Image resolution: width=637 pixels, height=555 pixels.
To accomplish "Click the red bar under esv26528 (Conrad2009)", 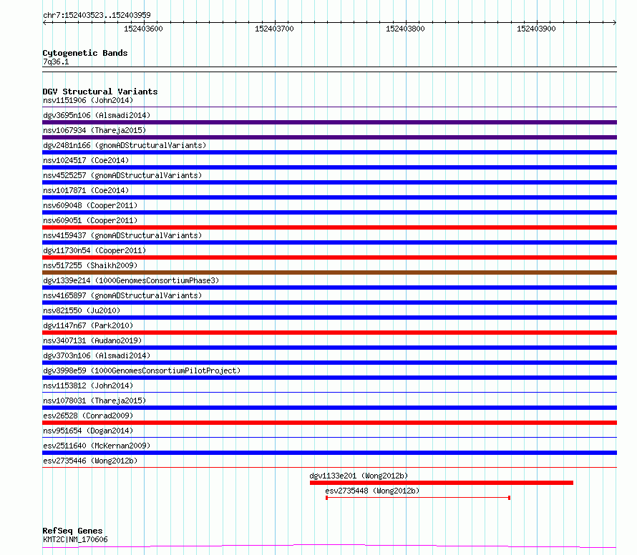I will 329,423.
